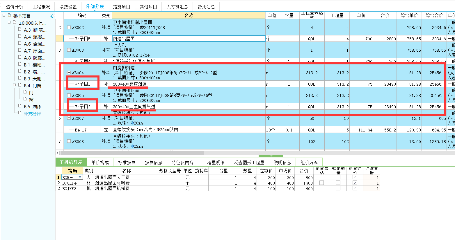Toggle 锁定数量 for 烟道出屋面机械费 row
The height and width of the screenshot is (240, 455).
[338, 188]
